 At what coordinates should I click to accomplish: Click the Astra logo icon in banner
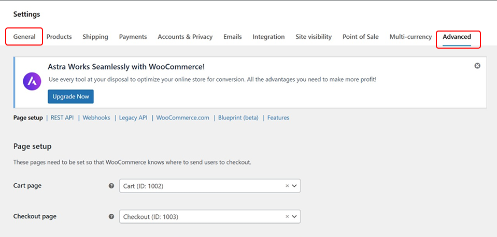pos(32,82)
